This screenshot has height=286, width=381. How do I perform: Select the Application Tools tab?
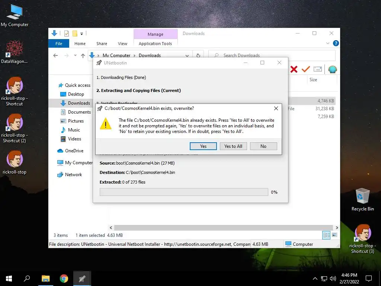(155, 44)
